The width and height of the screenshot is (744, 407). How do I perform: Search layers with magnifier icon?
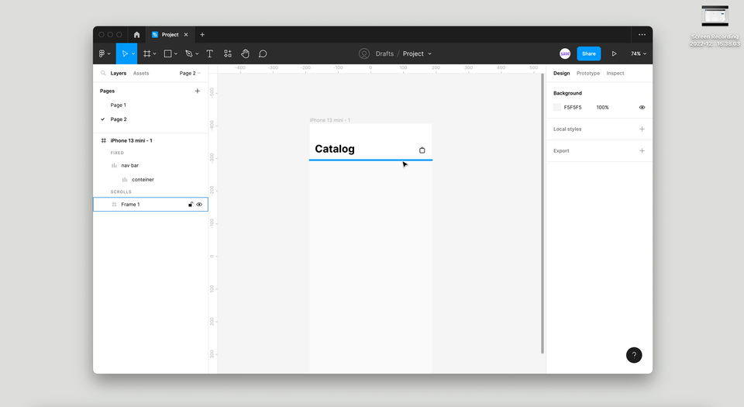(103, 73)
